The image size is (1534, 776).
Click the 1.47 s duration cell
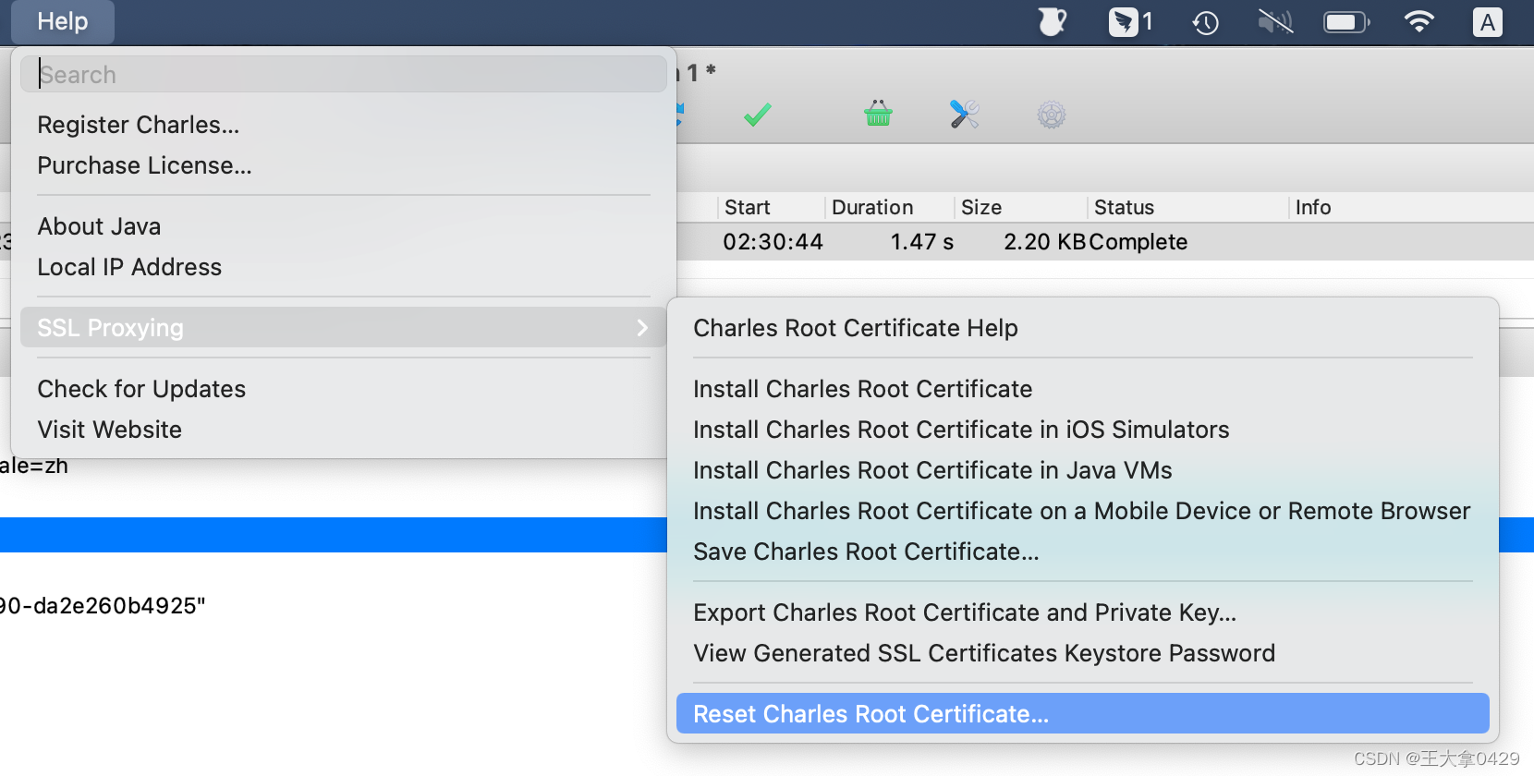pos(922,242)
